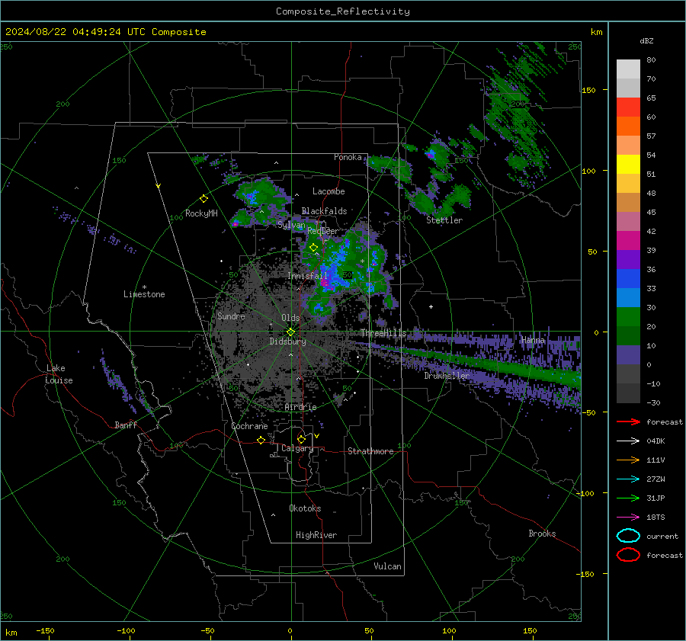Click the Limestone label

coord(144,294)
